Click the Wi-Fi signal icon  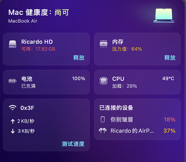pyautogui.click(x=12, y=108)
